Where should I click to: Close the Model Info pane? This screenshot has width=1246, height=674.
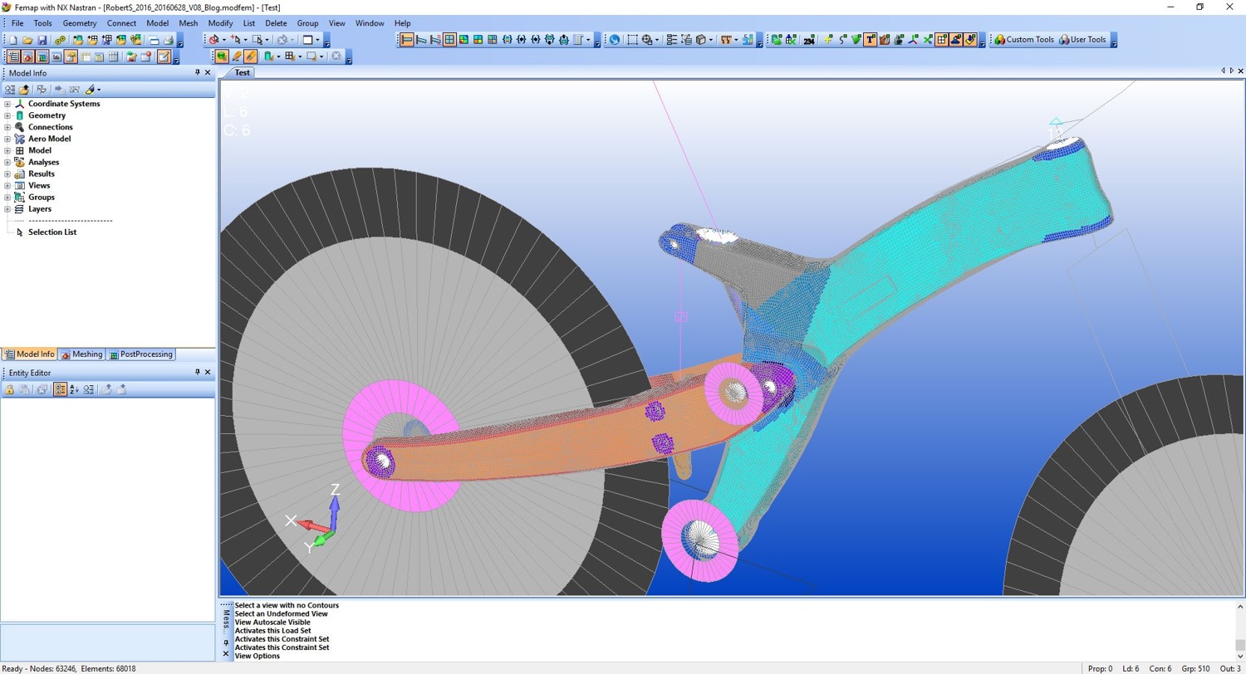click(x=208, y=73)
